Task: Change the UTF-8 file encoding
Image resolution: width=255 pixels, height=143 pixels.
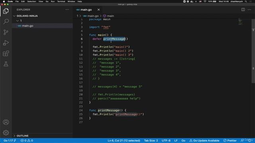Action: [x=166, y=141]
